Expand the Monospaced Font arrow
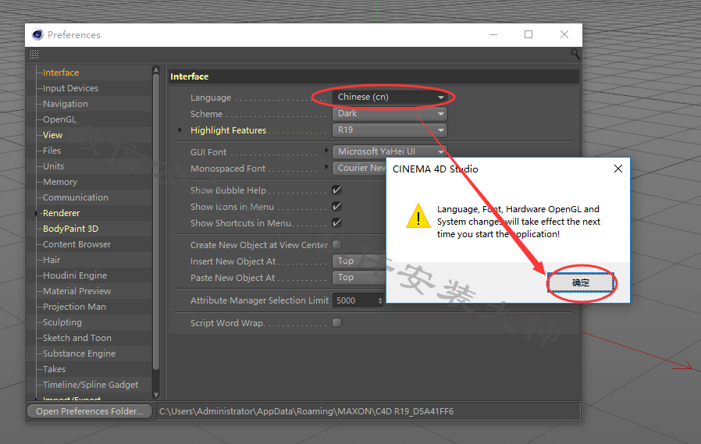This screenshot has width=701, height=444. click(x=326, y=167)
